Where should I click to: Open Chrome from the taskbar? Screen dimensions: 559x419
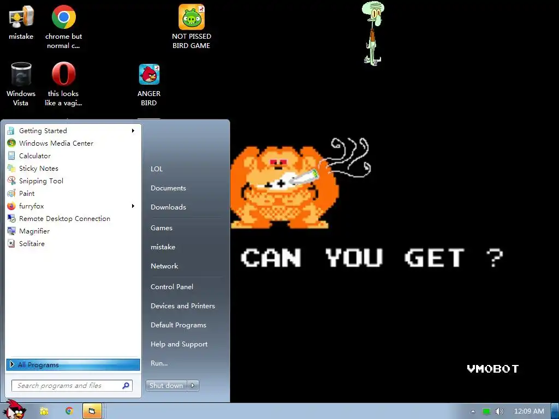(69, 411)
